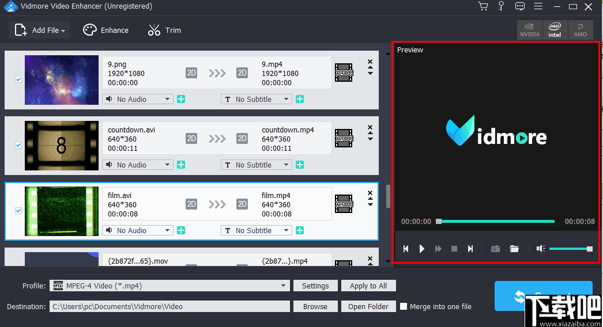The image size is (603, 327).
Task: Toggle AMD acceleration icon
Action: pos(581,29)
